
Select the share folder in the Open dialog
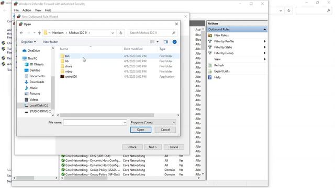[x=69, y=66]
